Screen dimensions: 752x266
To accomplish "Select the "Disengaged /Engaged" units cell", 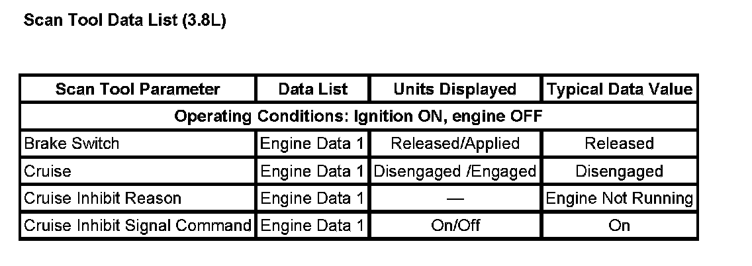I will click(455, 171).
